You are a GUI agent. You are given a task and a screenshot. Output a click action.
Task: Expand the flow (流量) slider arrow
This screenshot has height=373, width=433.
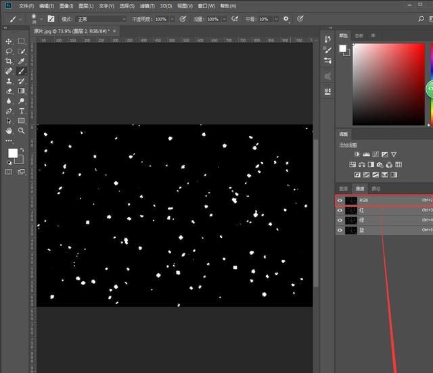click(x=225, y=19)
